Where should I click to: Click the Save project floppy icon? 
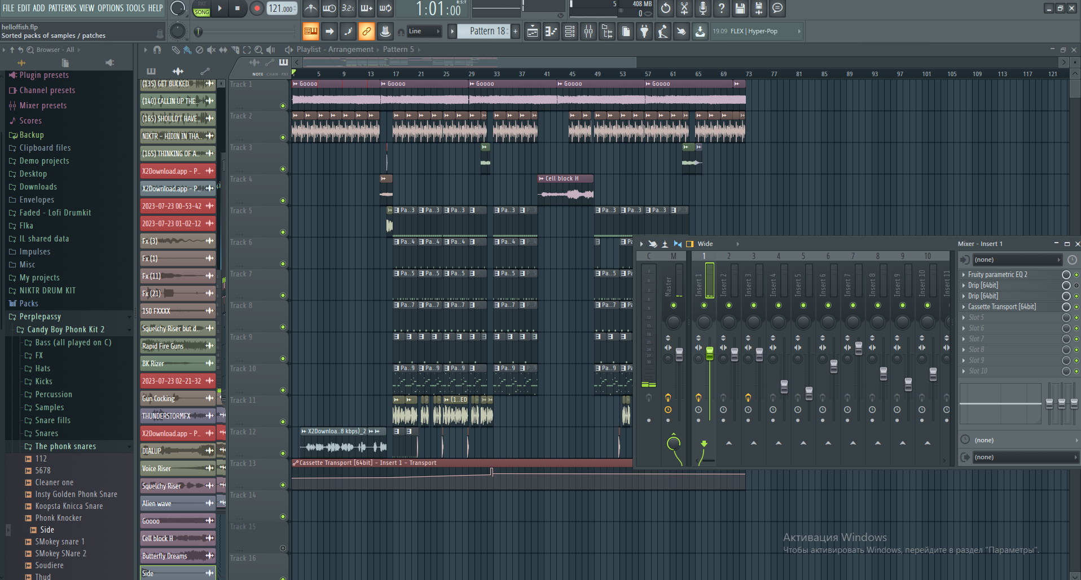pyautogui.click(x=740, y=8)
